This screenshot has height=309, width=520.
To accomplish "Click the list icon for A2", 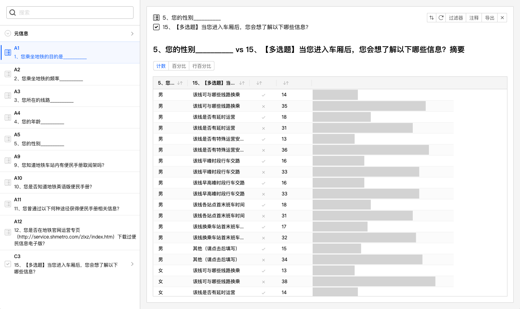I will pyautogui.click(x=7, y=74).
